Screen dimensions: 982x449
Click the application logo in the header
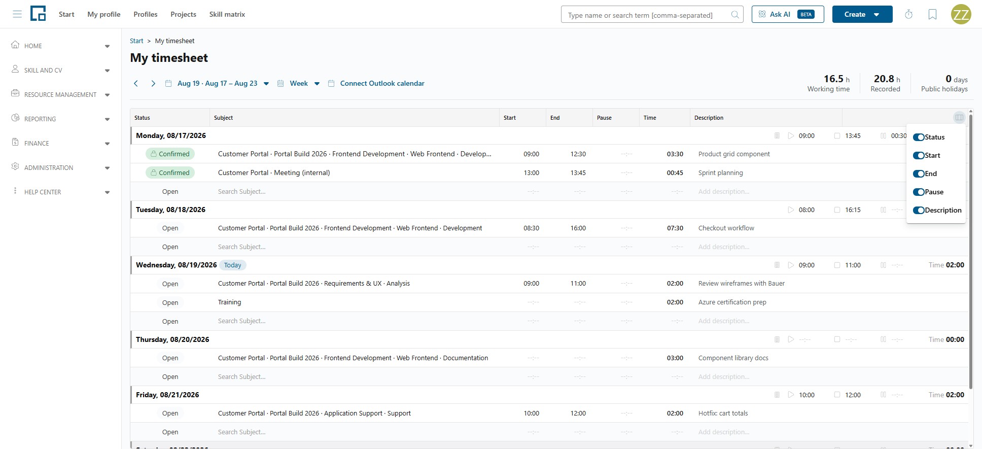(x=38, y=14)
